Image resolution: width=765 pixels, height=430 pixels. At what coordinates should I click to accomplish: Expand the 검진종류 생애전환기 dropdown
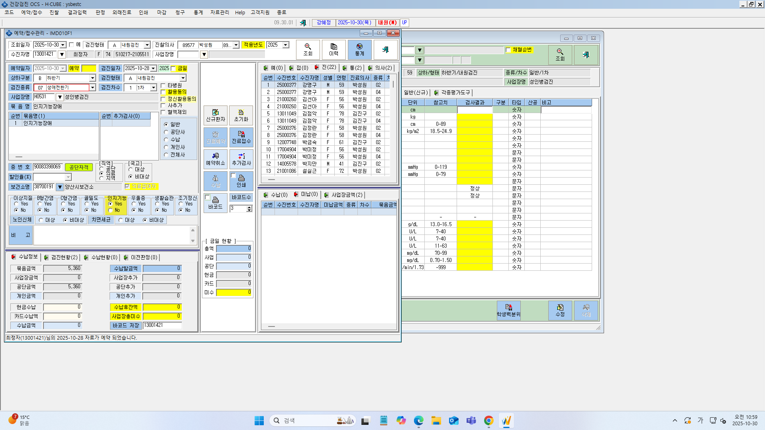pos(92,88)
